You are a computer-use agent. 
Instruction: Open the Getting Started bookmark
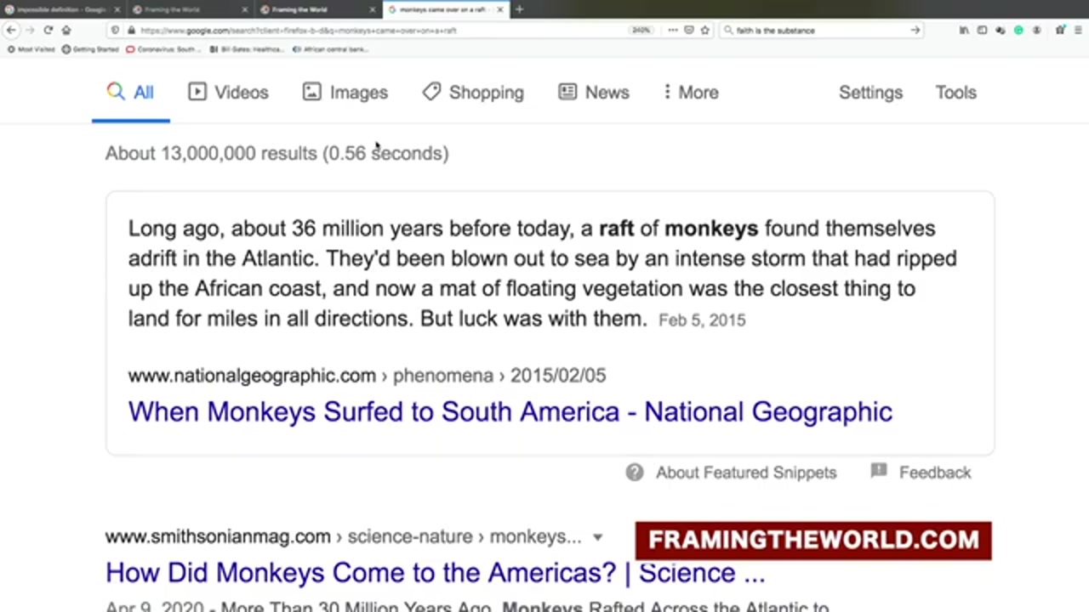click(x=91, y=49)
